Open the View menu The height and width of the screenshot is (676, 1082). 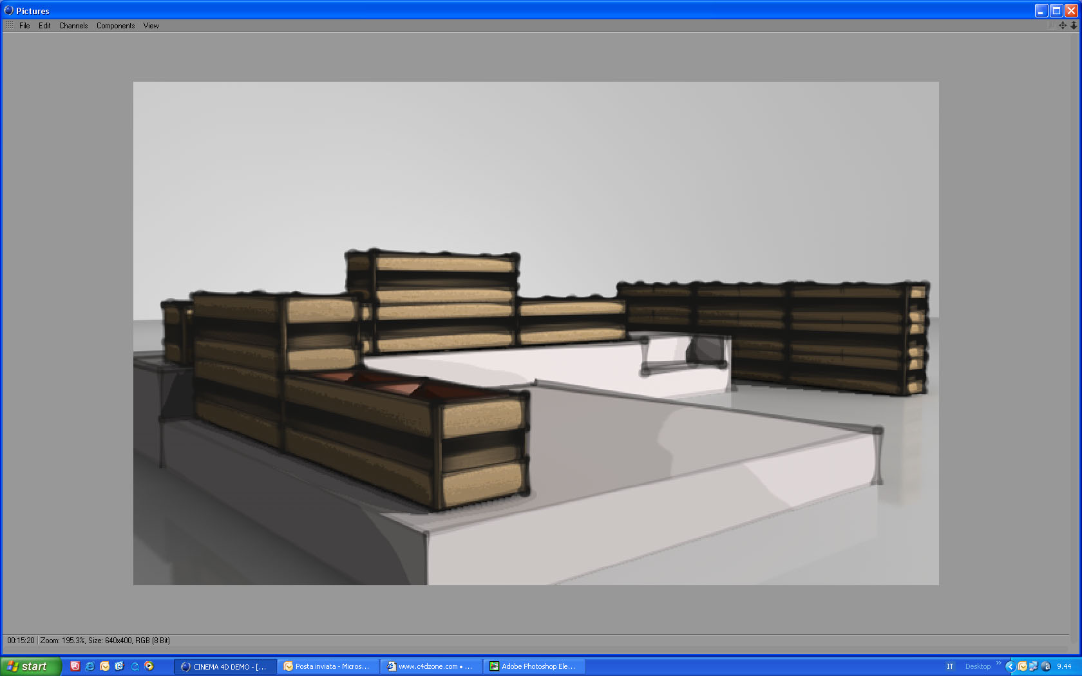151,26
